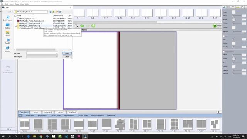
Task: Select the Page Styles tab
Action: pyautogui.click(x=24, y=112)
